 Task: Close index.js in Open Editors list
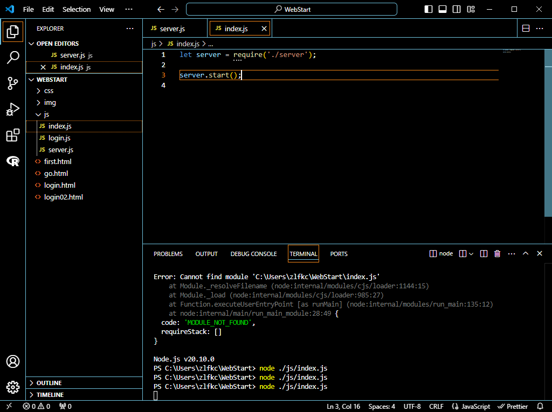pyautogui.click(x=43, y=67)
